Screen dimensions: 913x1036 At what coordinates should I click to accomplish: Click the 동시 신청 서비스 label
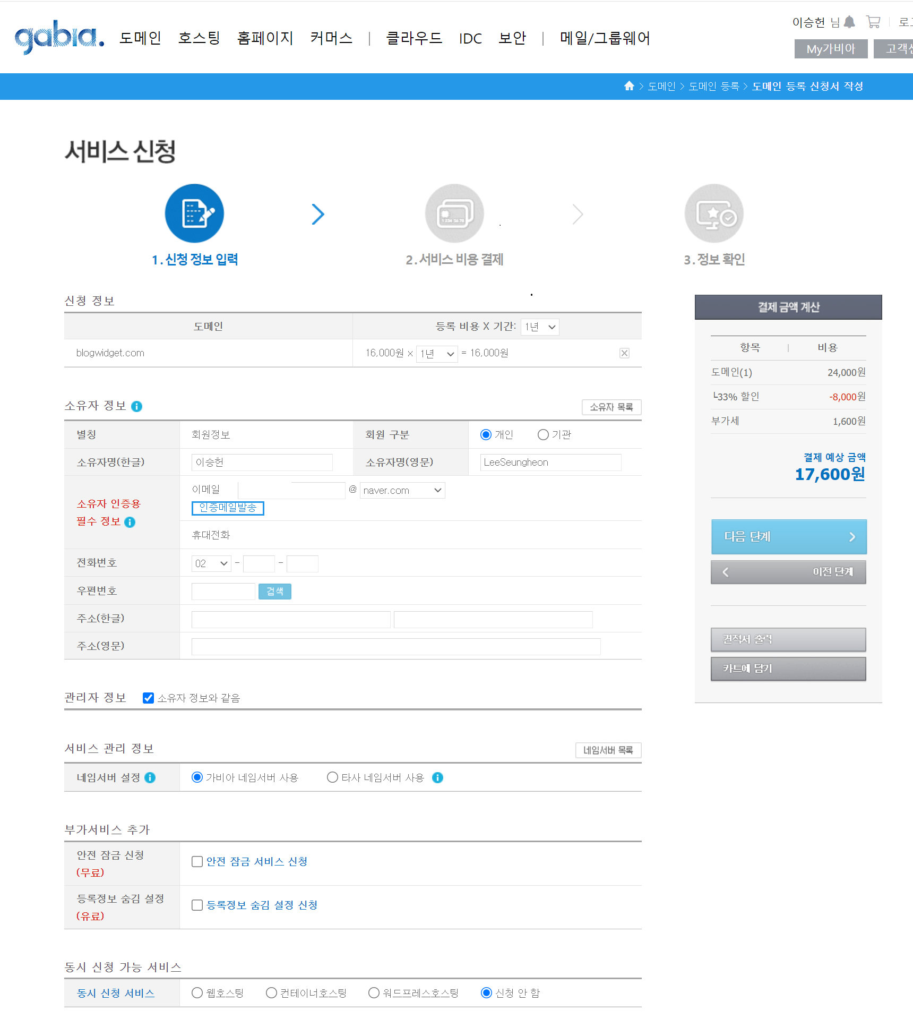click(116, 993)
